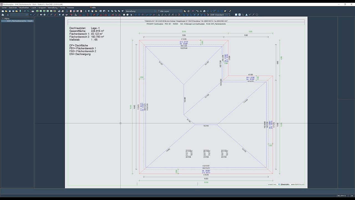Click the 'Dachhautplan: Lage -1' text

tap(85, 28)
